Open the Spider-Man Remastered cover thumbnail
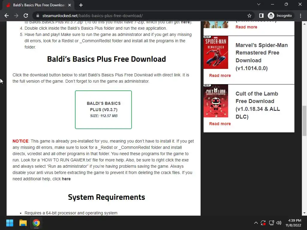 point(216,52)
